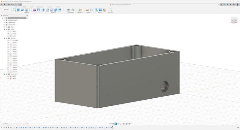
Task: Switch to the Surface tab
Action: click(x=24, y=7)
